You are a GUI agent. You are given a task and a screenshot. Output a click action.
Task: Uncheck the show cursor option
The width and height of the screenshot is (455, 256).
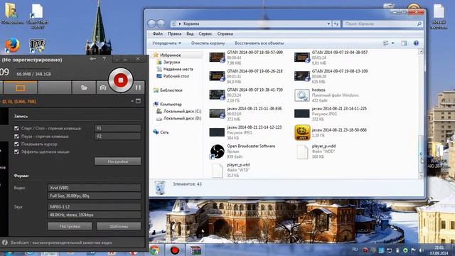[x=16, y=144]
